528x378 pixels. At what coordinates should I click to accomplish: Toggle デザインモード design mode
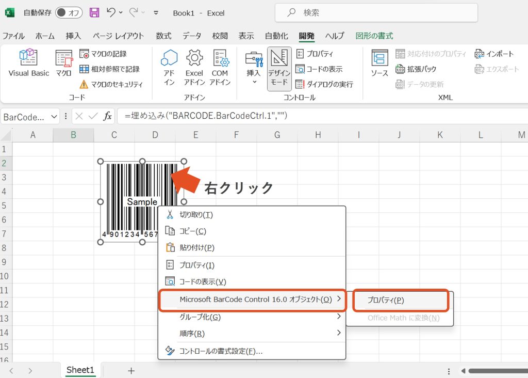pyautogui.click(x=279, y=69)
